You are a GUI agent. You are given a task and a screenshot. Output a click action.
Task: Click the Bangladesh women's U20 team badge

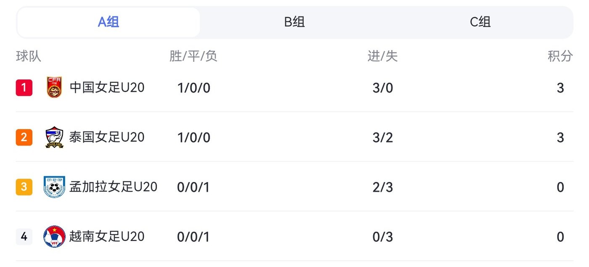click(54, 187)
